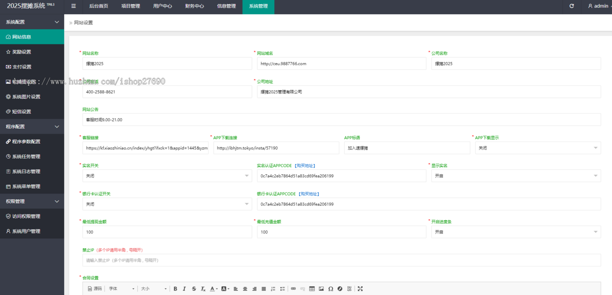Align text left in editor
Screen dimensions: 612x295
click(x=236, y=288)
